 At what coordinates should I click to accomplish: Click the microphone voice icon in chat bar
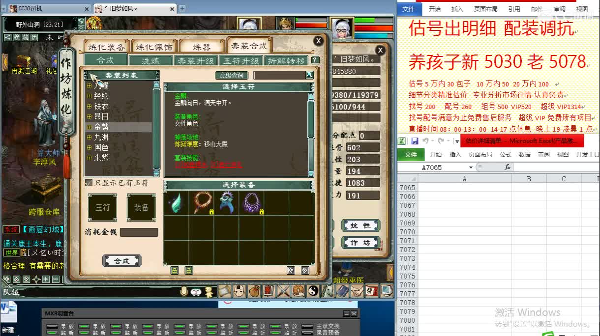[183, 292]
